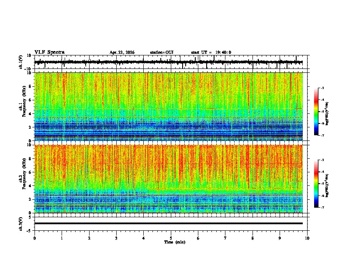Click the Time (min) axis label
Screen dimensions: 346x267
click(175, 242)
